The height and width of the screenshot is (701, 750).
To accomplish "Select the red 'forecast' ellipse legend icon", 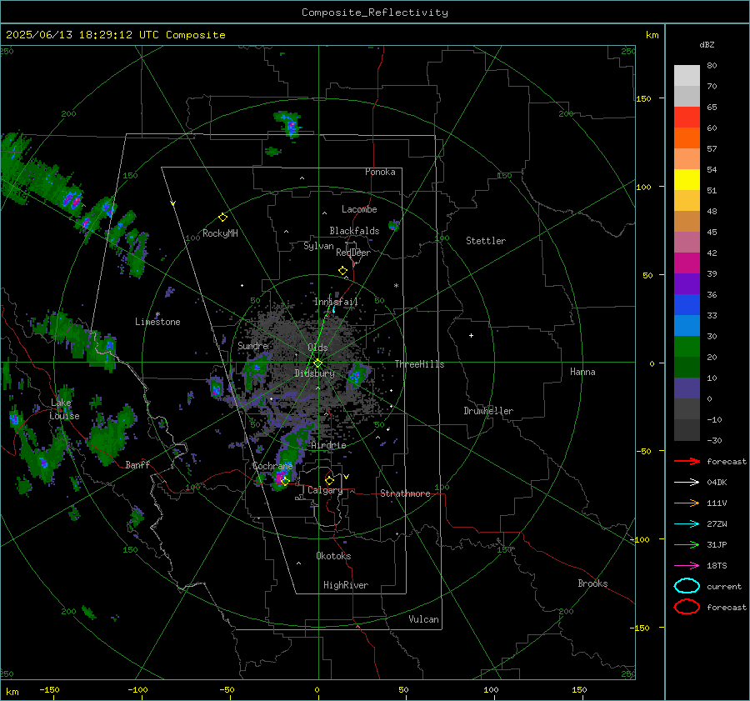I will point(687,607).
